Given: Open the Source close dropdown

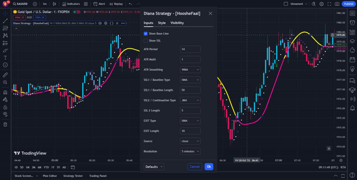Looking at the screenshot, I should 190,141.
